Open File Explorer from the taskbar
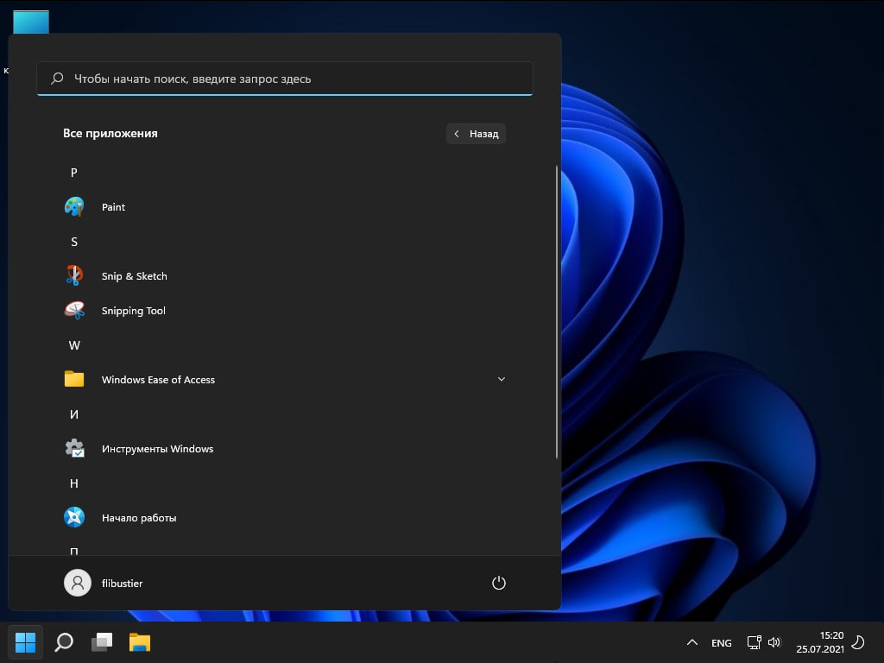Screen dimensions: 884x663 click(x=140, y=641)
